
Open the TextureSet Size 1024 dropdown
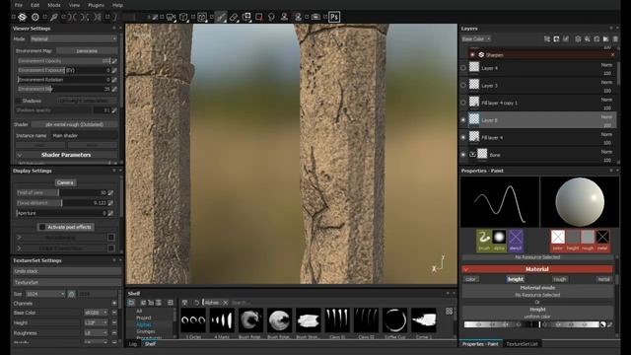[45, 294]
